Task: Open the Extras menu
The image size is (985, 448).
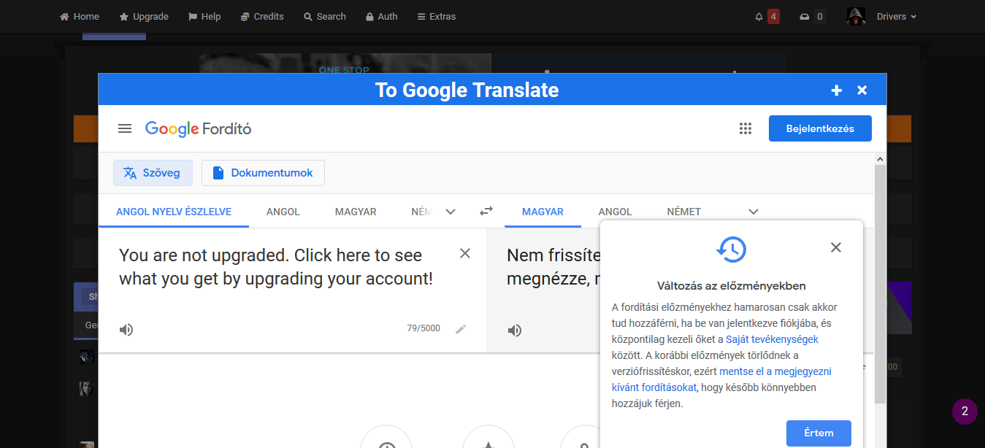Action: [x=436, y=16]
